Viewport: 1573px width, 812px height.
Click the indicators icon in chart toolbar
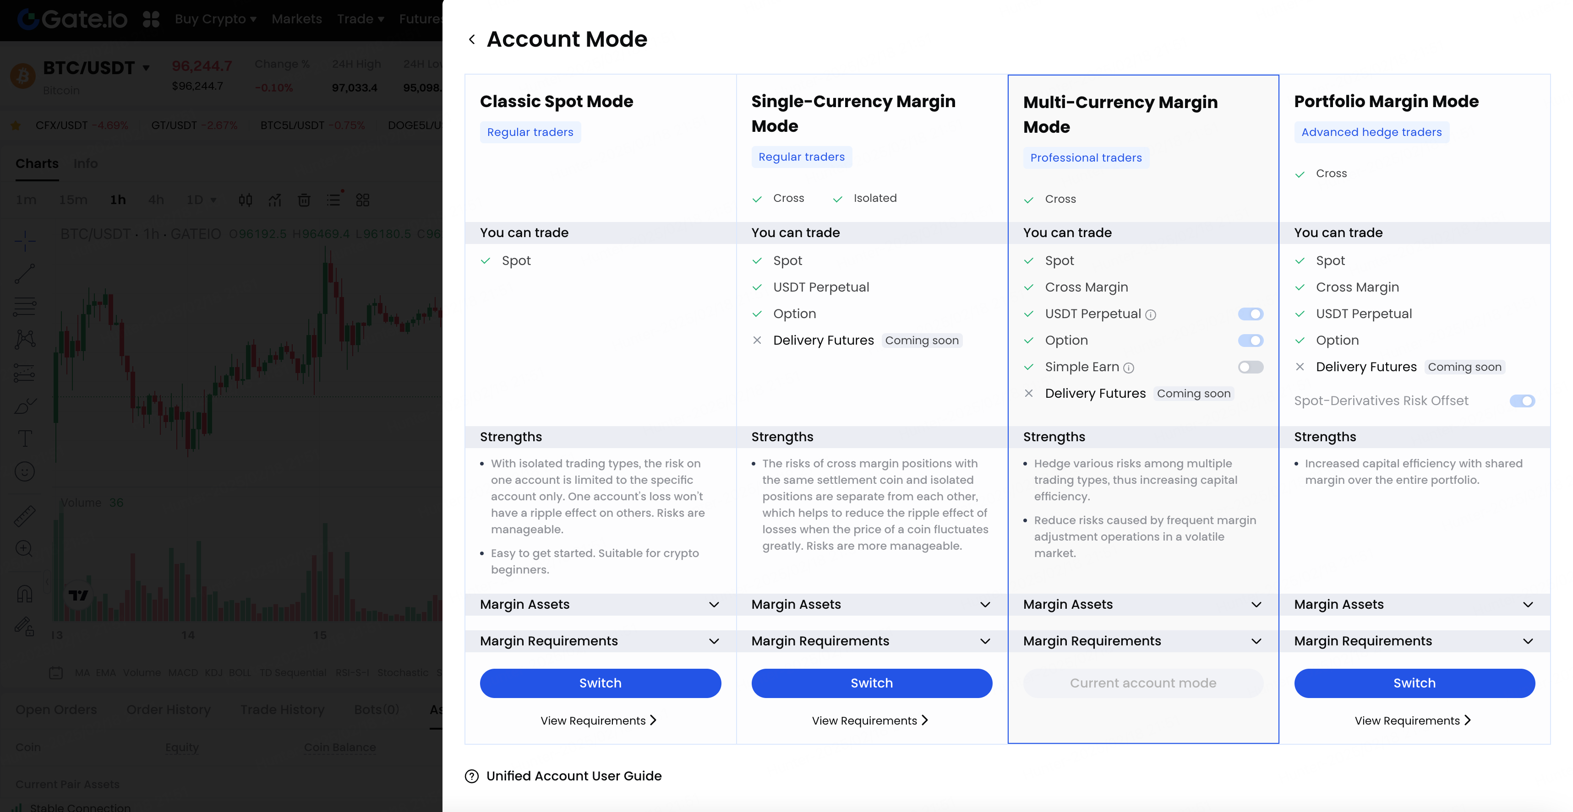pos(275,200)
